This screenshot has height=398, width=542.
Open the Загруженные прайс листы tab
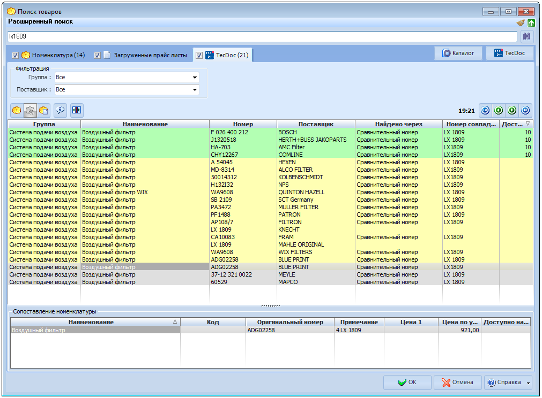click(150, 55)
